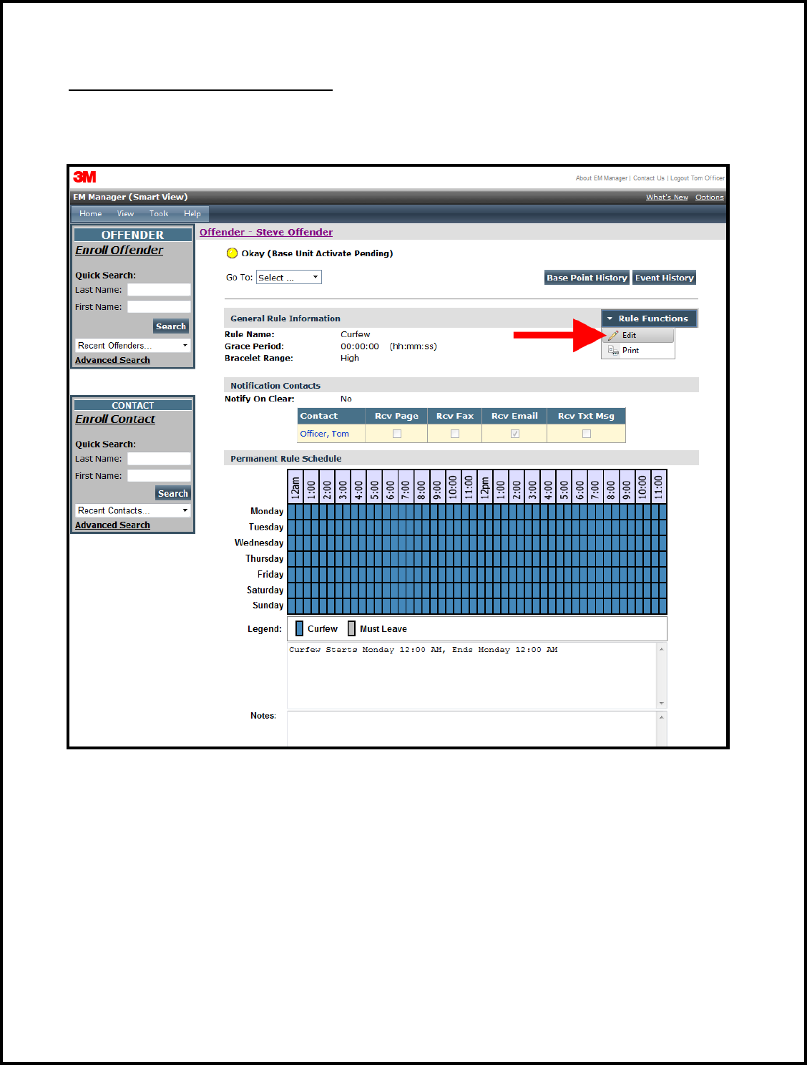Image resolution: width=807 pixels, height=1065 pixels.
Task: Click the Edit pencil icon
Action: click(x=613, y=335)
